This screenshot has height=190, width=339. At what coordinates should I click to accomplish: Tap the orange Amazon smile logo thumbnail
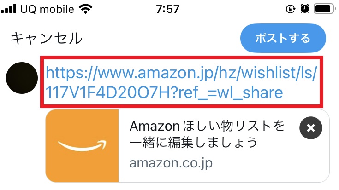click(x=82, y=146)
